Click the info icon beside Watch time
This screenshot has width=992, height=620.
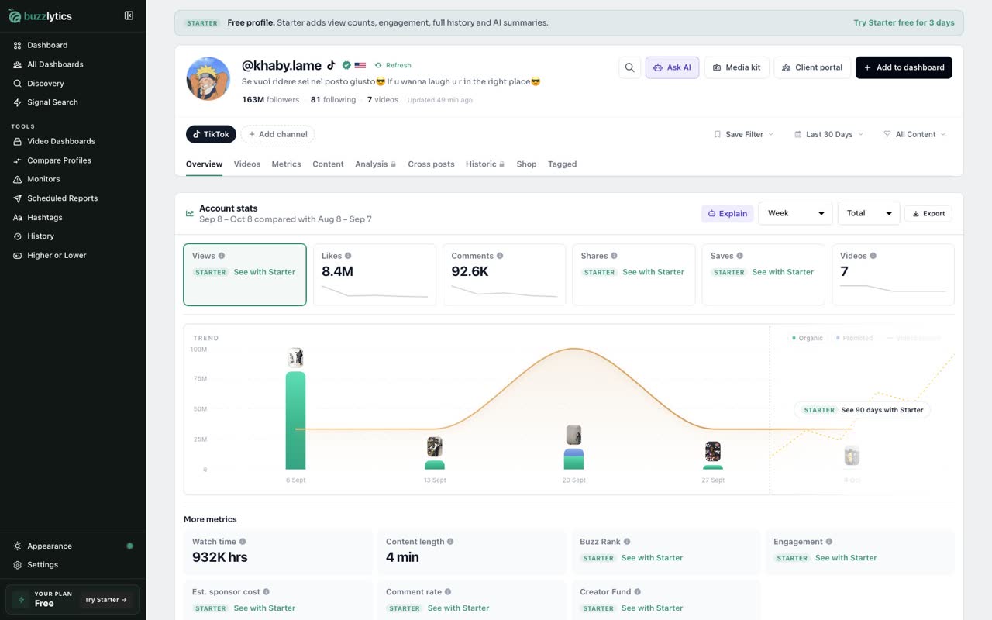tap(243, 542)
